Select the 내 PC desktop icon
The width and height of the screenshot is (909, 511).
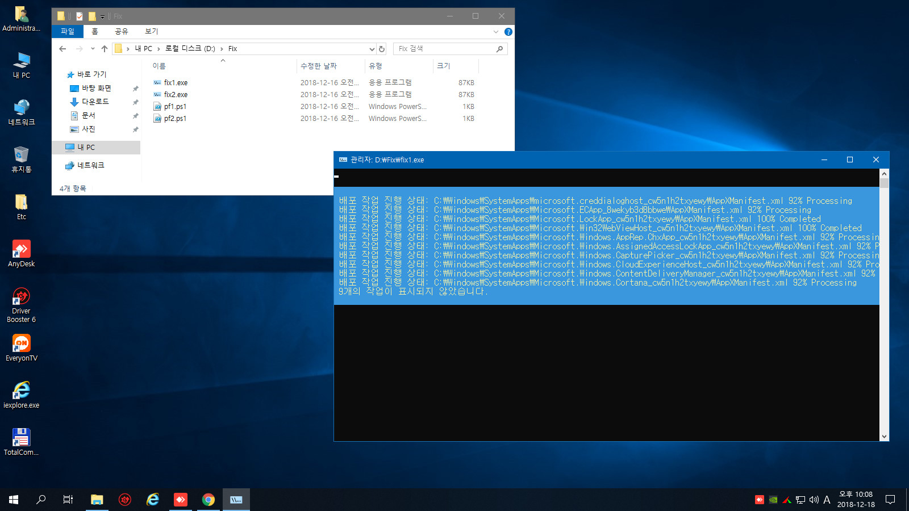(21, 65)
